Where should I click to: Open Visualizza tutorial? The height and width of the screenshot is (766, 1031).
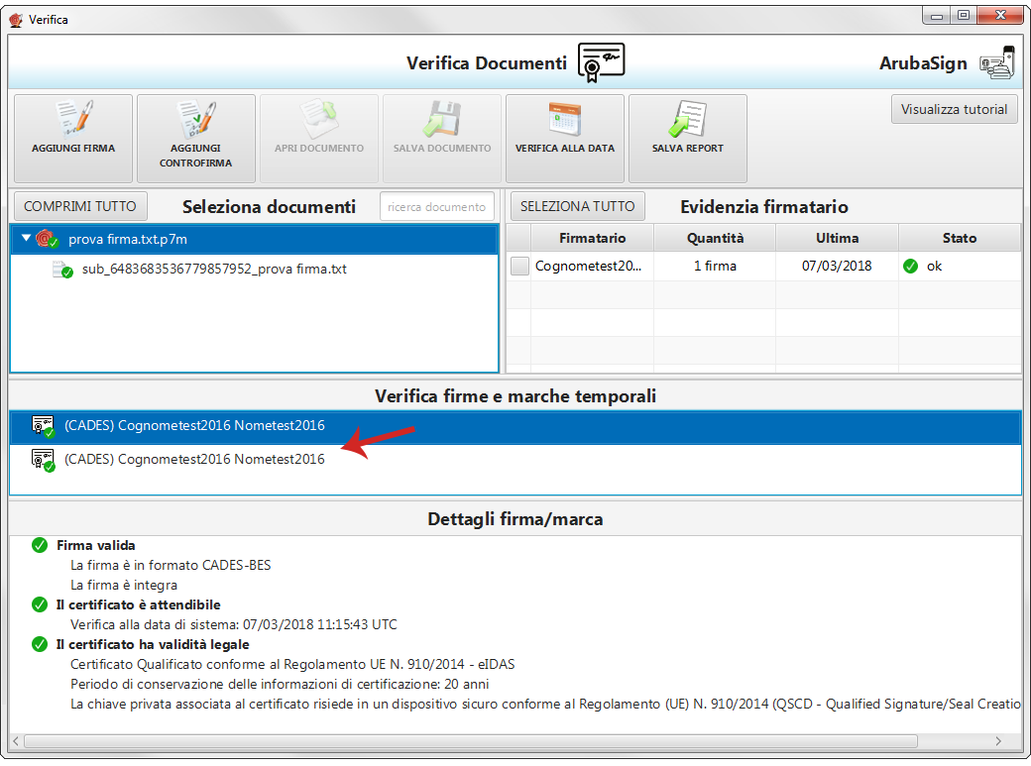[x=954, y=109]
